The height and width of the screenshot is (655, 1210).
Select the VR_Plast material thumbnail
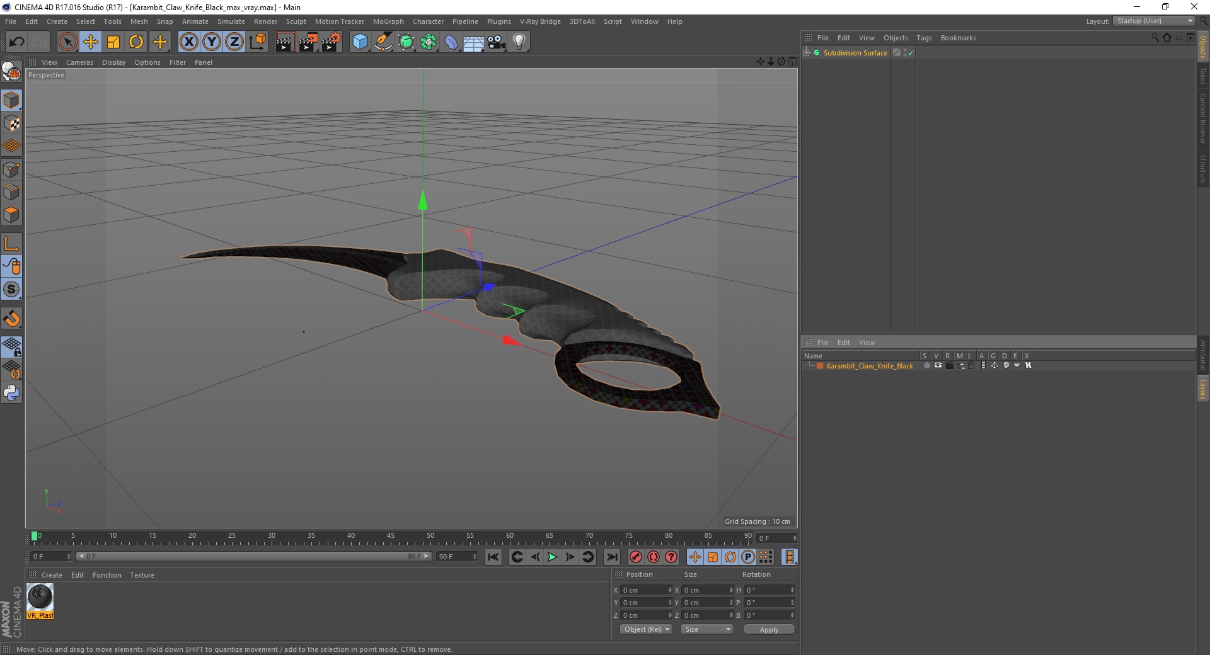tap(40, 601)
